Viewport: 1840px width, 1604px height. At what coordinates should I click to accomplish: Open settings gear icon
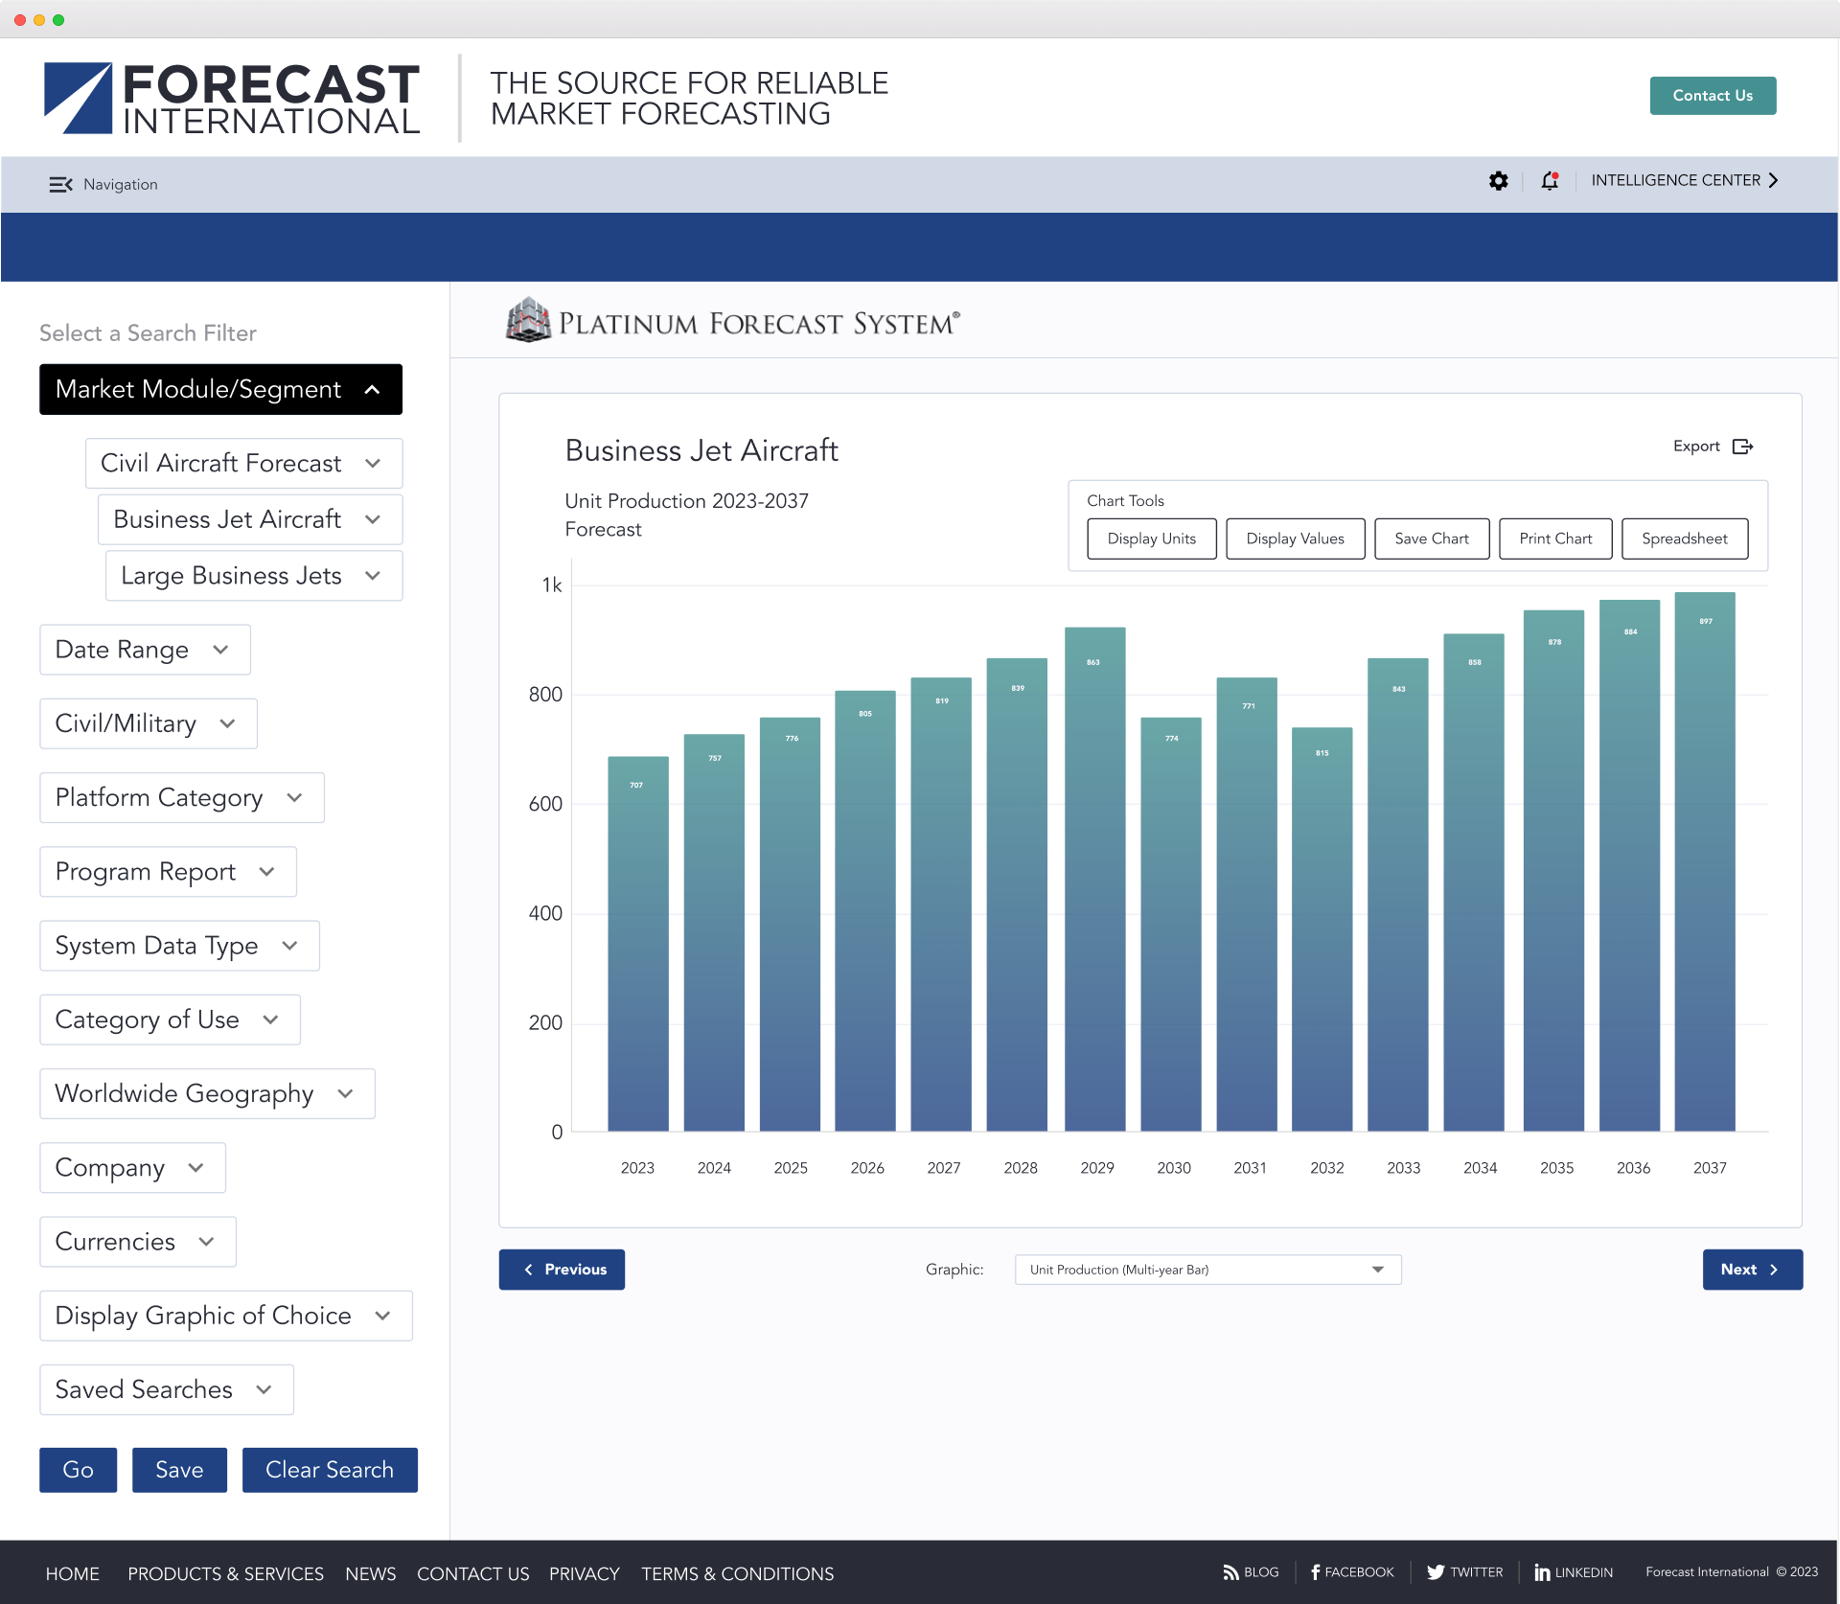click(x=1498, y=181)
